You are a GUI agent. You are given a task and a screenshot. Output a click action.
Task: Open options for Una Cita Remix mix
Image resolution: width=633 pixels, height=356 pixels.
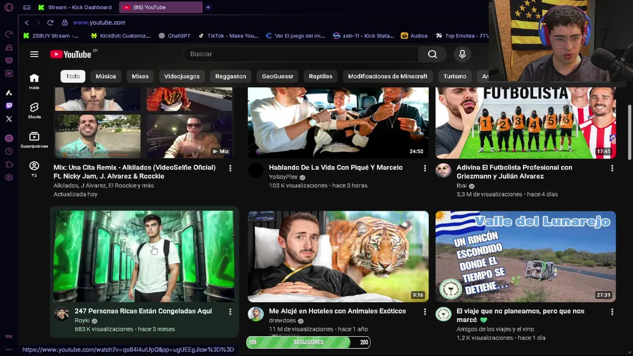pos(230,168)
